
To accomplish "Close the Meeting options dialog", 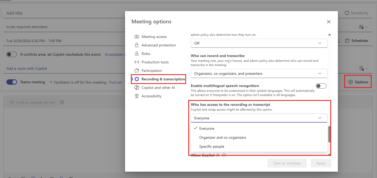I will [x=329, y=22].
